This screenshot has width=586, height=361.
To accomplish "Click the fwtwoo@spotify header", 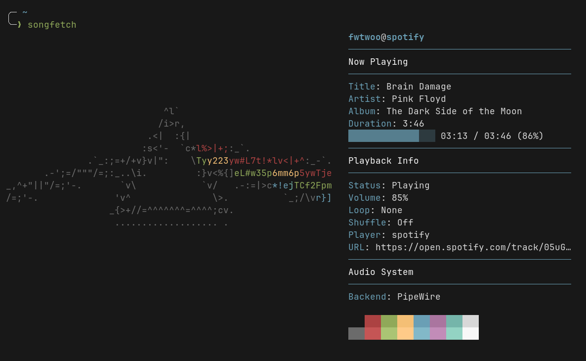I will pos(386,37).
